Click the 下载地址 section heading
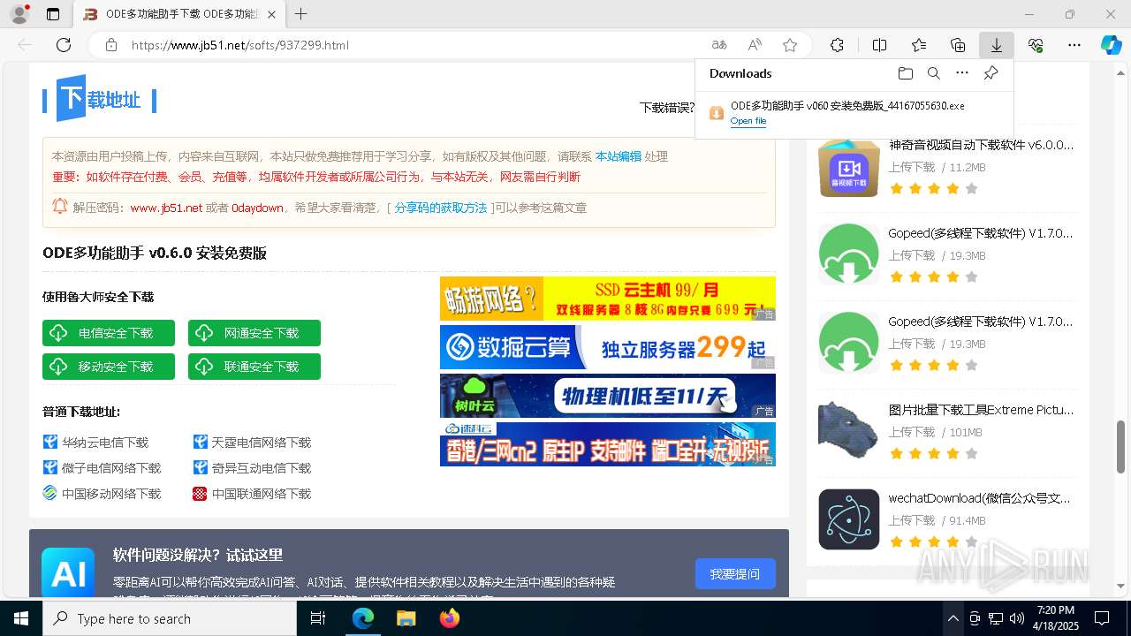 (99, 99)
